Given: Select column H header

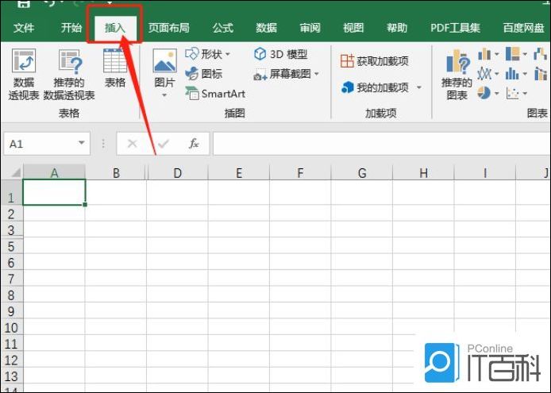Looking at the screenshot, I should click(423, 172).
